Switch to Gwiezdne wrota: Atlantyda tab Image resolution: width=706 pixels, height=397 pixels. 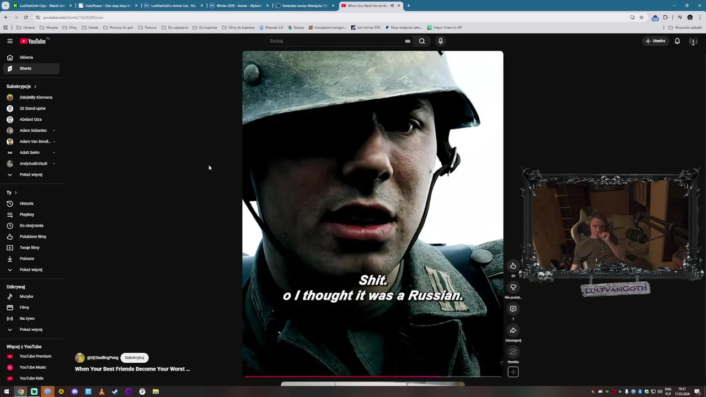pos(305,6)
